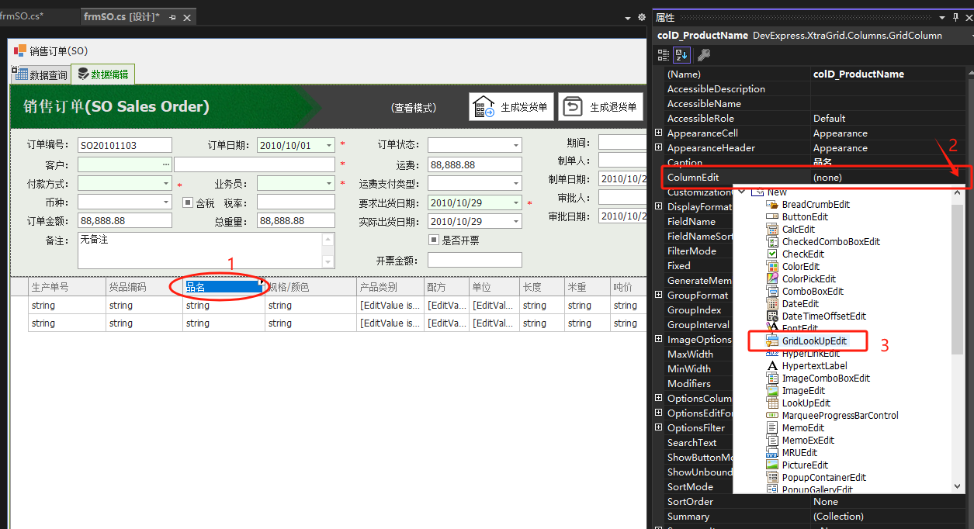Viewport: 974px width, 529px height.
Task: Click the 生成退货单 button
Action: point(601,107)
